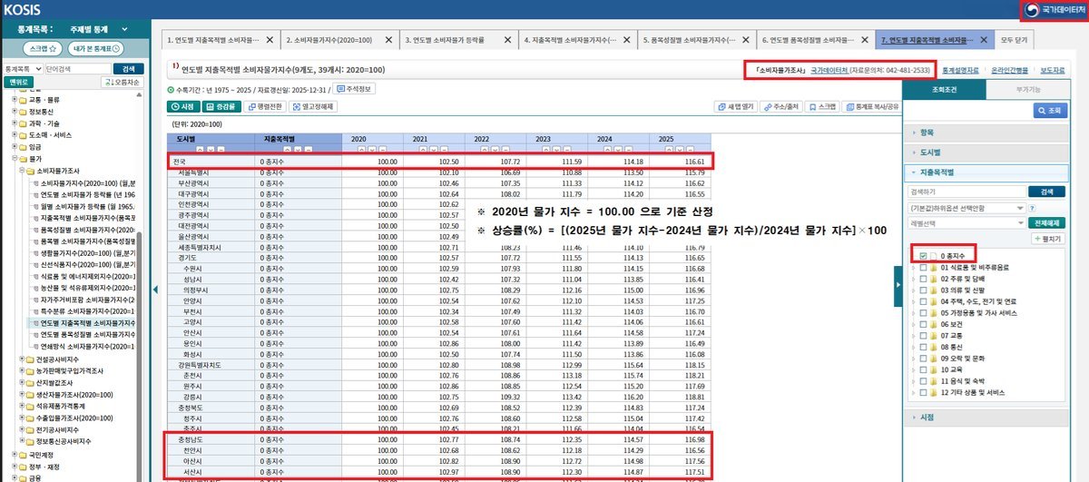Open 주석정보 annotation info
Screen dimensions: 1089x482
point(354,88)
